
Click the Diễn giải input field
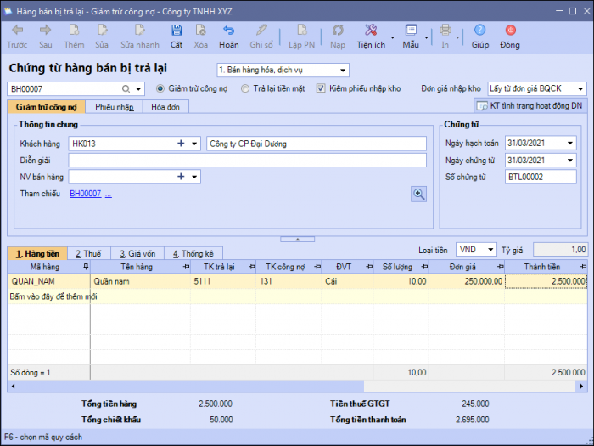coord(247,161)
